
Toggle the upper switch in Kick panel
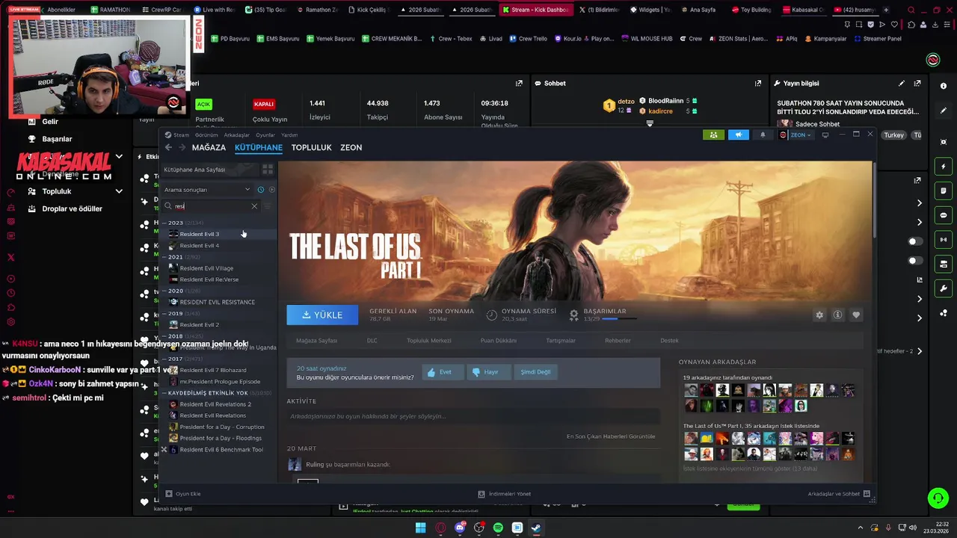coord(915,241)
